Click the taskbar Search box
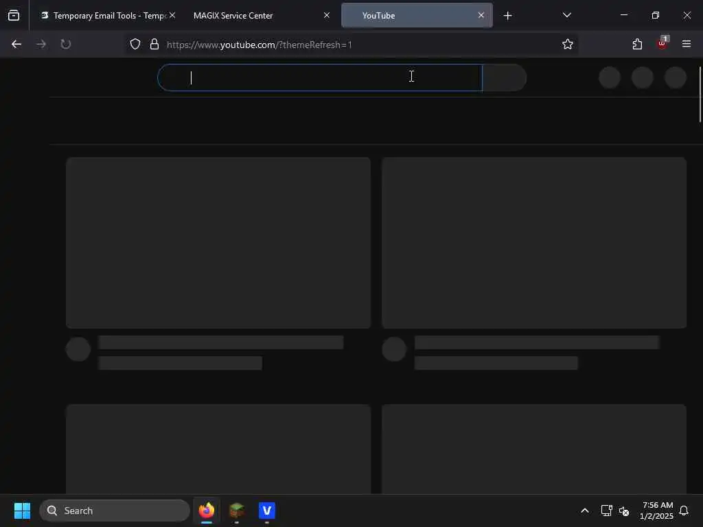 115,511
